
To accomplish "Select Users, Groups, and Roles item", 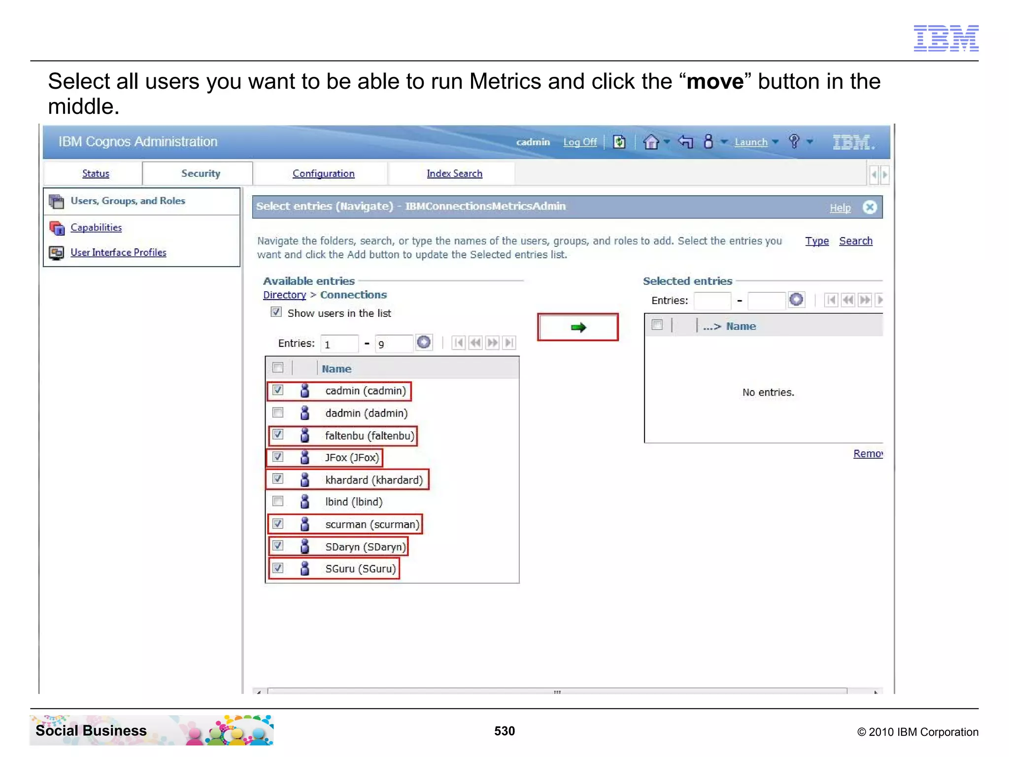I will pyautogui.click(x=142, y=201).
